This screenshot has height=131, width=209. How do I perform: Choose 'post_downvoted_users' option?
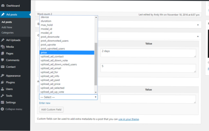pos(67,41)
